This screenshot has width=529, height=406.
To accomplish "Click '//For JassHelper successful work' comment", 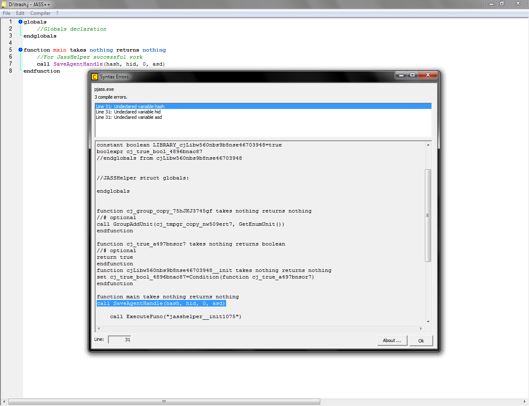I will click(x=90, y=57).
